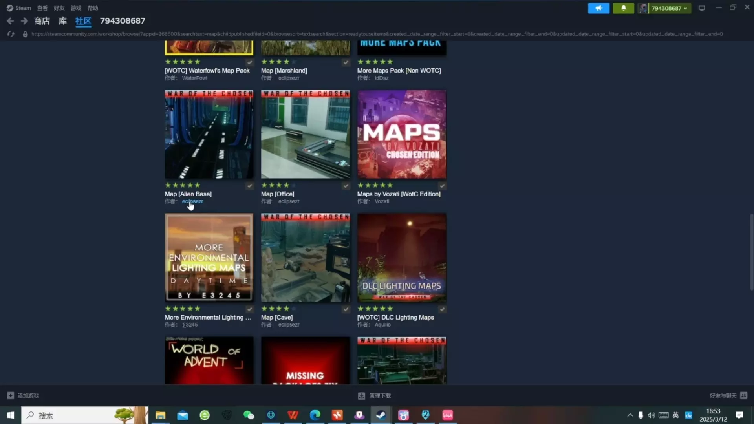Screen dimensions: 754x424
Task: Open WeChat from the taskbar
Action: click(x=249, y=415)
